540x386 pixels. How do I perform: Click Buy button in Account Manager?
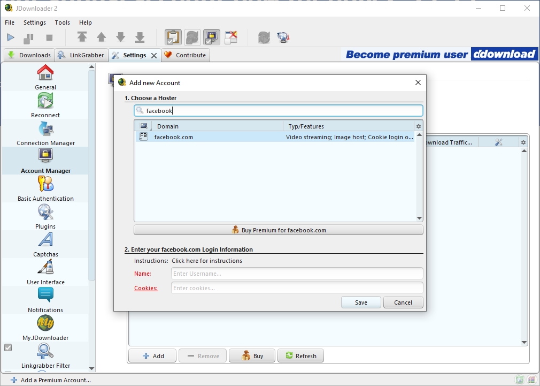252,356
